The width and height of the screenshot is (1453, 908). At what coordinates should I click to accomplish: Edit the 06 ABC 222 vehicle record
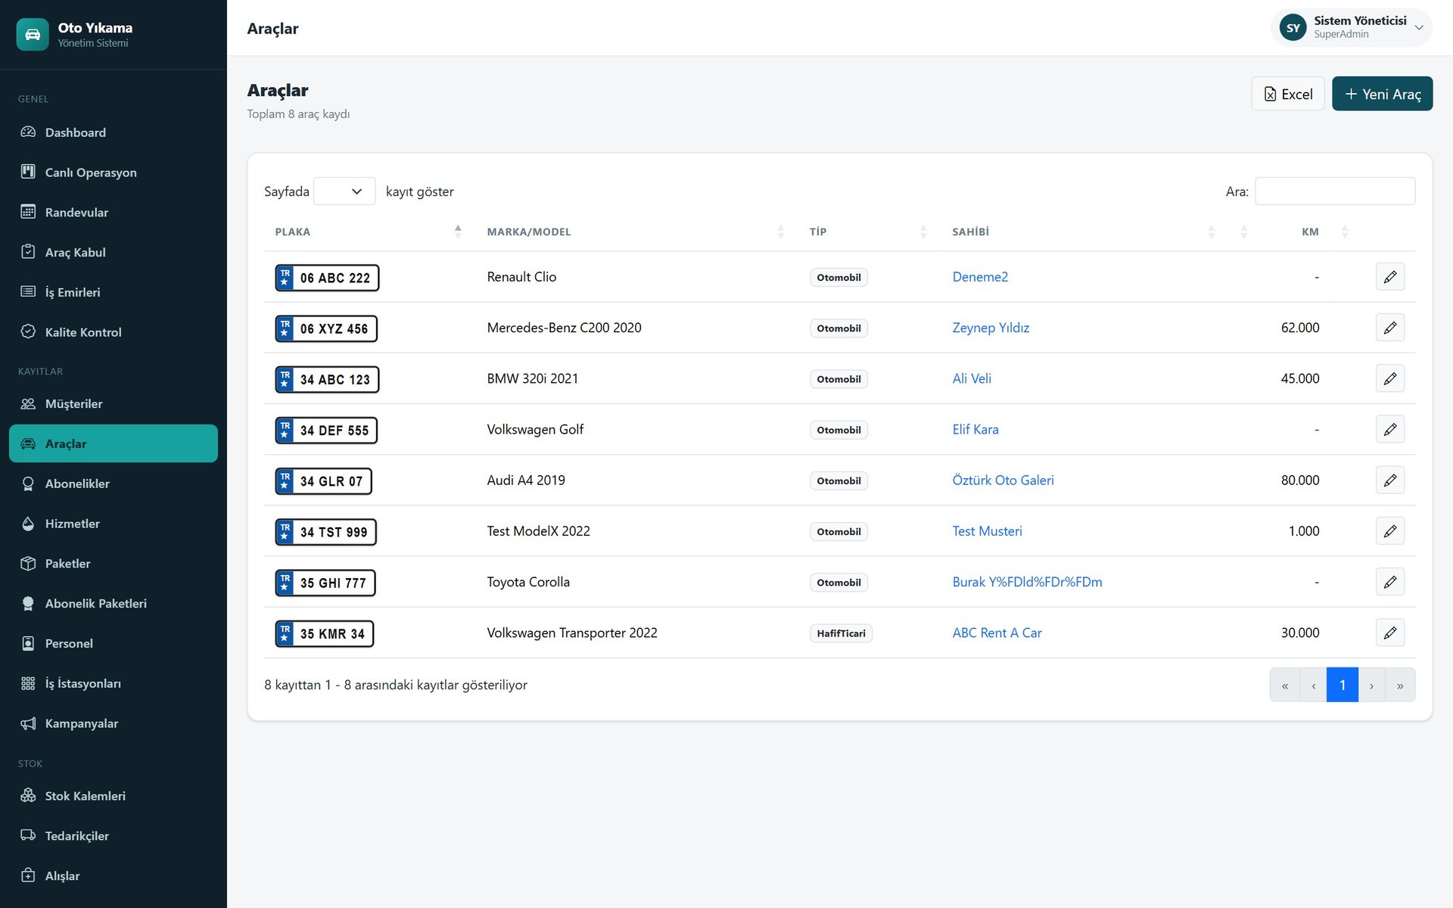(x=1389, y=277)
